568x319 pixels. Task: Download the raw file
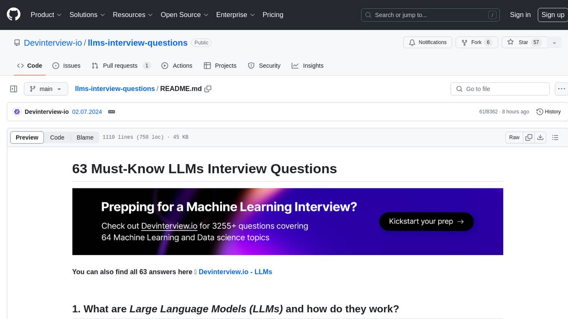click(x=540, y=137)
